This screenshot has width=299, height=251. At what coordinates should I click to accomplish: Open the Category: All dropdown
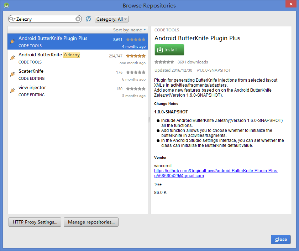(x=111, y=19)
